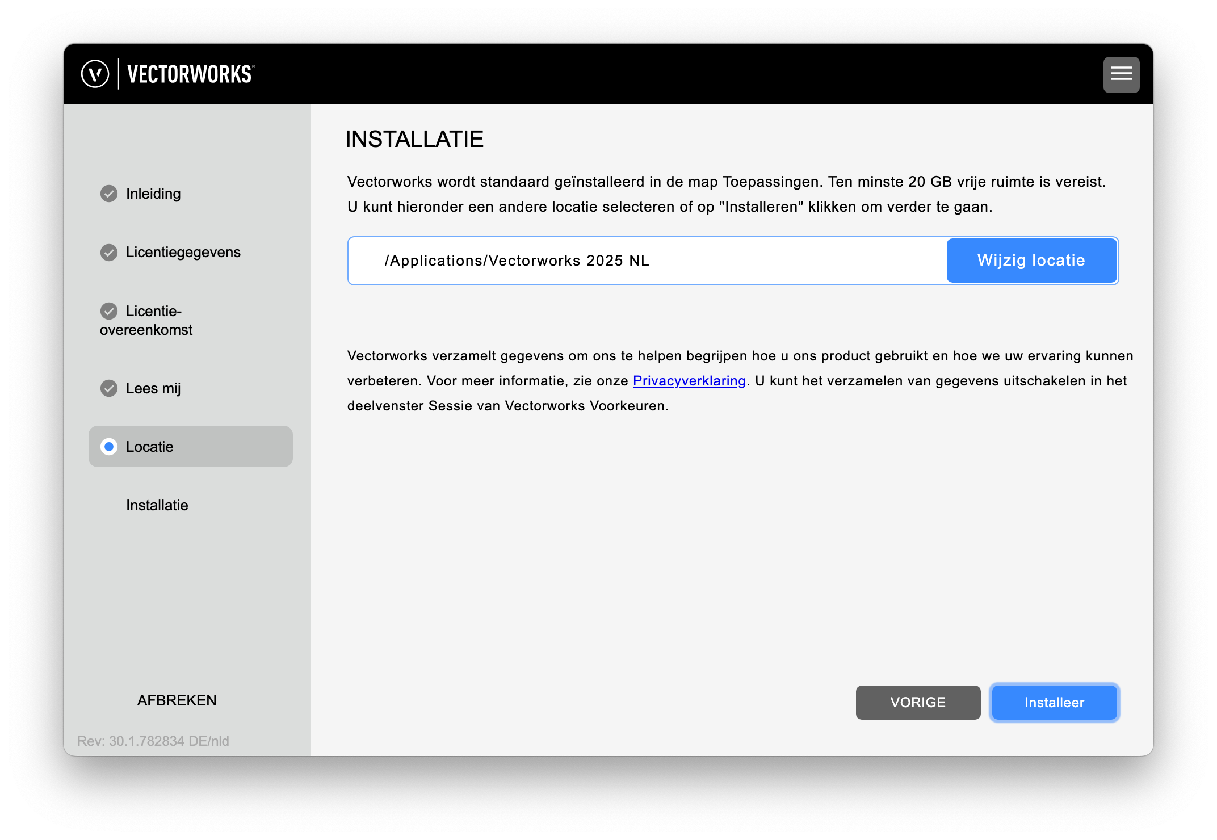This screenshot has height=840, width=1217.
Task: Select the Installatie step in sidebar
Action: 157,505
